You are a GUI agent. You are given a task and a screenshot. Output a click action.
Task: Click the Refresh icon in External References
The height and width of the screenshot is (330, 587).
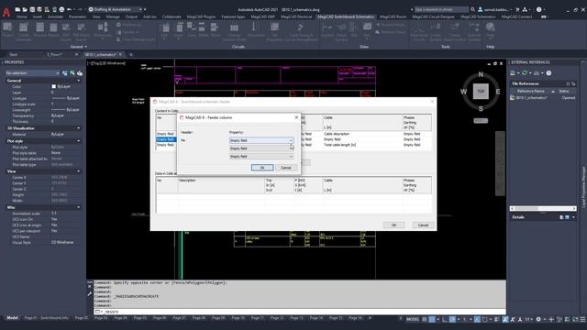525,73
